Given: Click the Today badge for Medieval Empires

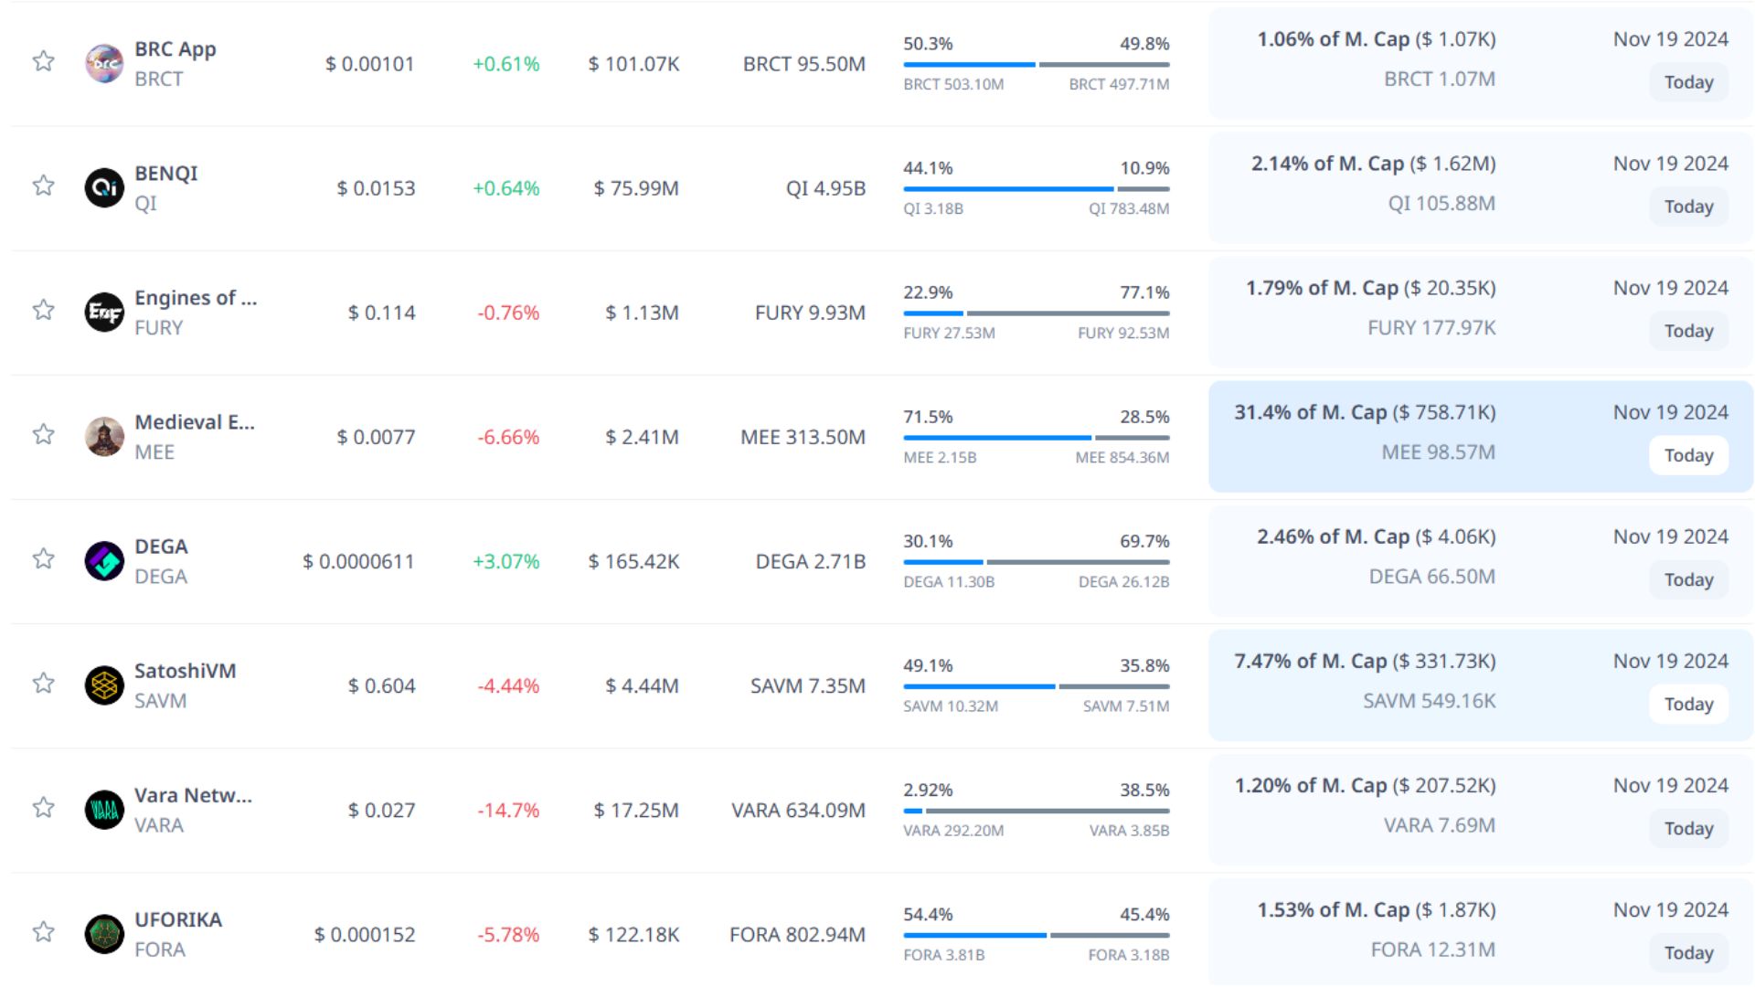Looking at the screenshot, I should click(x=1688, y=455).
